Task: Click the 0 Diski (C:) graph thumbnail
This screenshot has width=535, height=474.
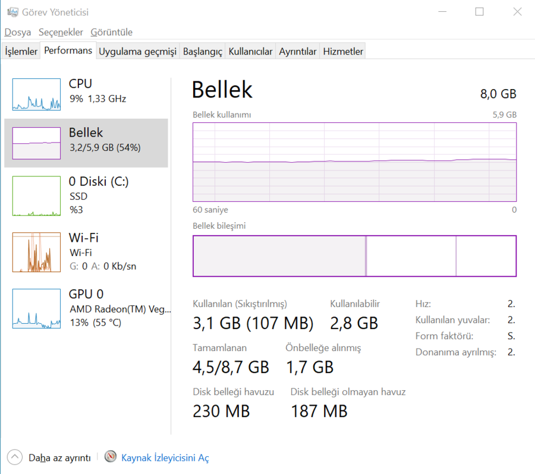Action: pos(36,196)
